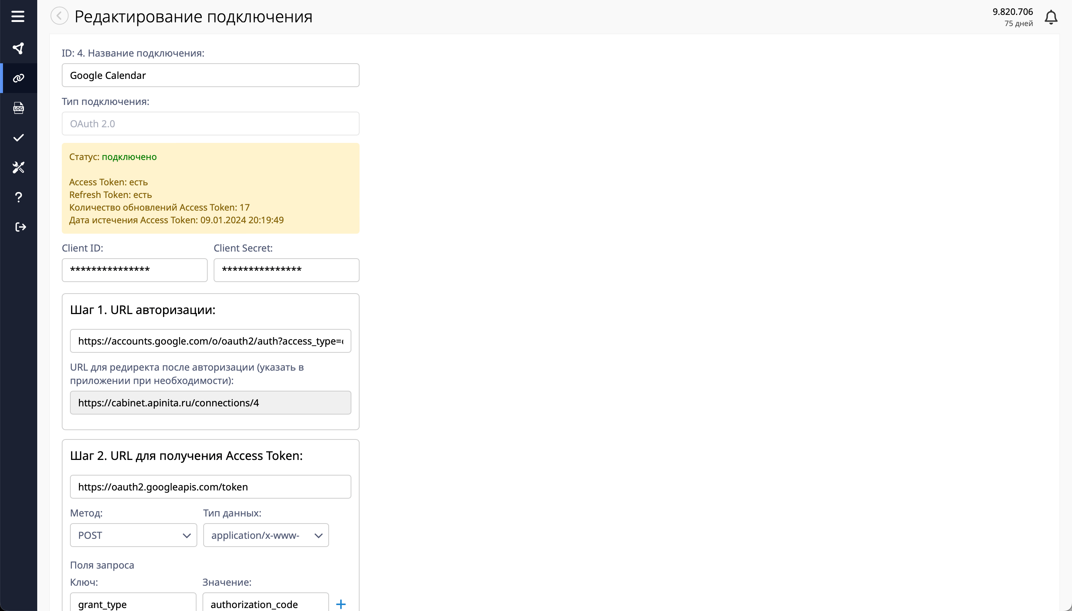Click the Client Secret field
The width and height of the screenshot is (1072, 611).
point(286,270)
